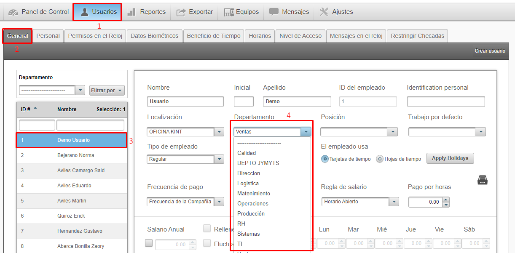Choose Logistica from the department list
Screen dimensions: 515x253
(248, 184)
